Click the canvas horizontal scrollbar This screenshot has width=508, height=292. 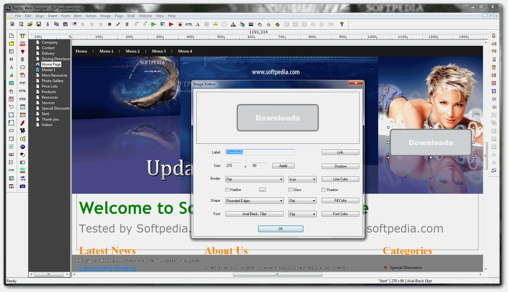click(x=277, y=274)
